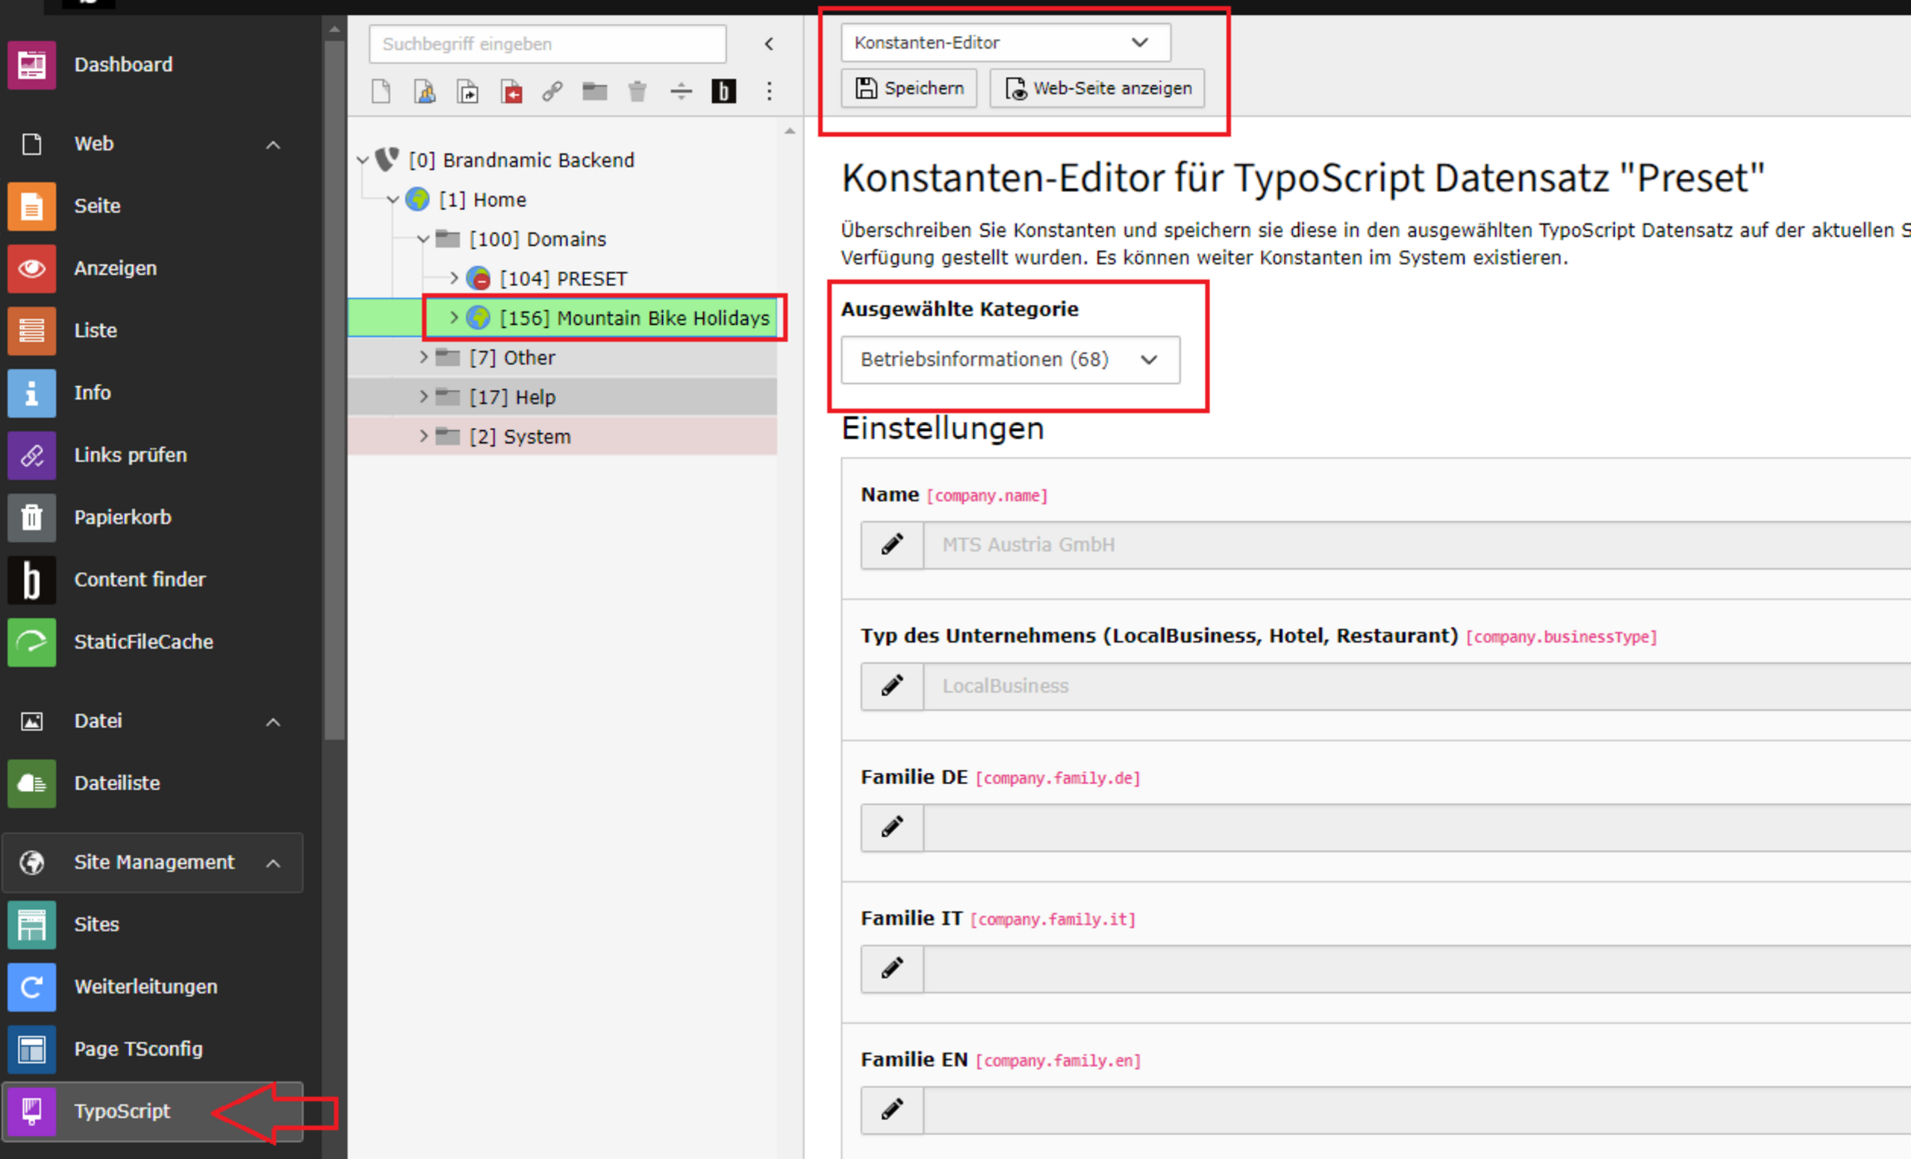Image resolution: width=1911 pixels, height=1159 pixels.
Task: Click the Suchbegriff eingeben search field
Action: coord(548,44)
